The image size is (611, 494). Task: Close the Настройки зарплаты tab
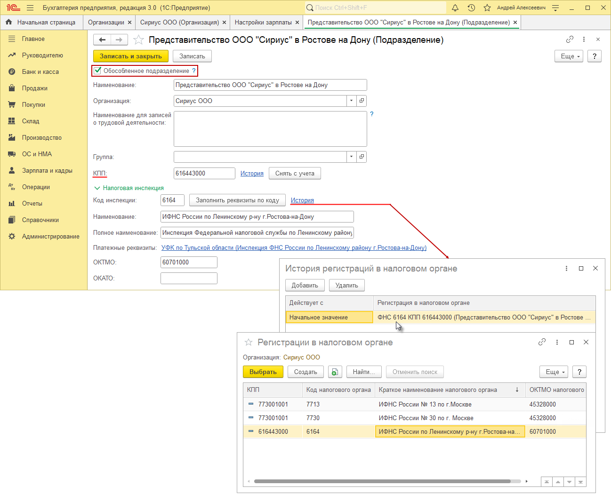pos(297,22)
